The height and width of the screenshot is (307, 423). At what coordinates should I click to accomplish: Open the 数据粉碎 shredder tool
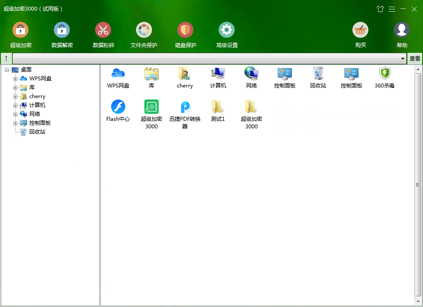pyautogui.click(x=103, y=35)
